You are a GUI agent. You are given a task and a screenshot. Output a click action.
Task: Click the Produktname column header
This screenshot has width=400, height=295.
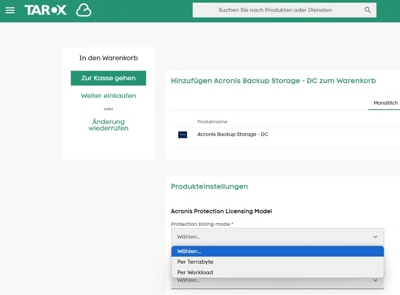212,122
